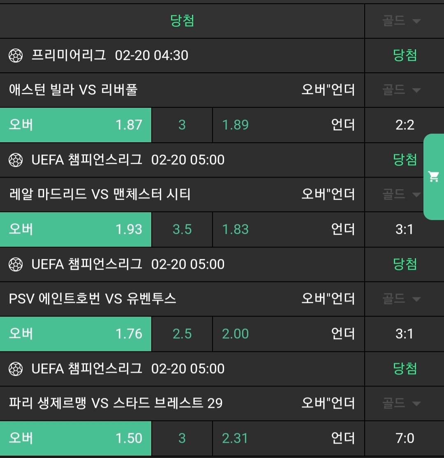444x458 pixels.
Task: Click the 3.5 line value for 레알 마드리드
Action: [x=182, y=229]
